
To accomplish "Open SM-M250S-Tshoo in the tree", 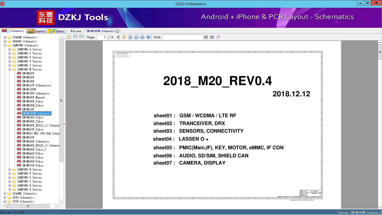I will tap(33, 117).
